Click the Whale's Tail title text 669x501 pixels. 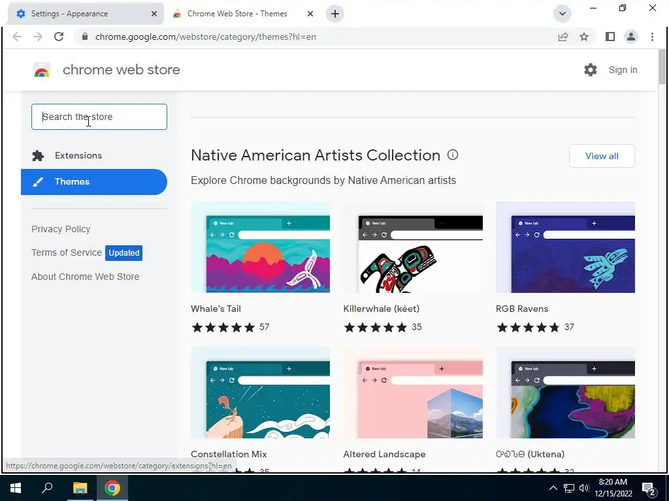(x=216, y=309)
